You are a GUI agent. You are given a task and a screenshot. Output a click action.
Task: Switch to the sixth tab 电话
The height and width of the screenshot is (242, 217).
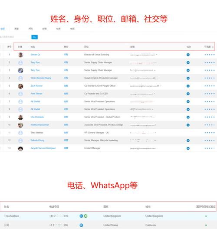[72, 29]
